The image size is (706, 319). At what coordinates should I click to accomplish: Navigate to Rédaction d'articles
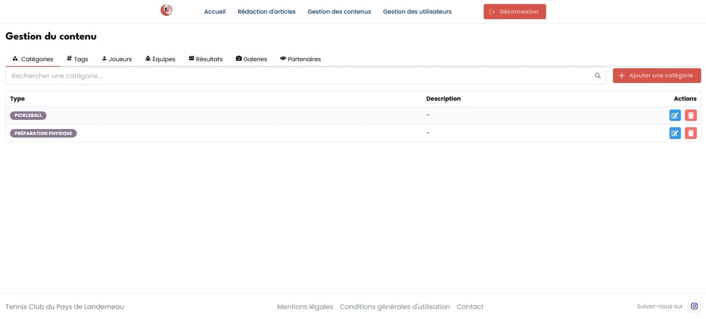267,11
